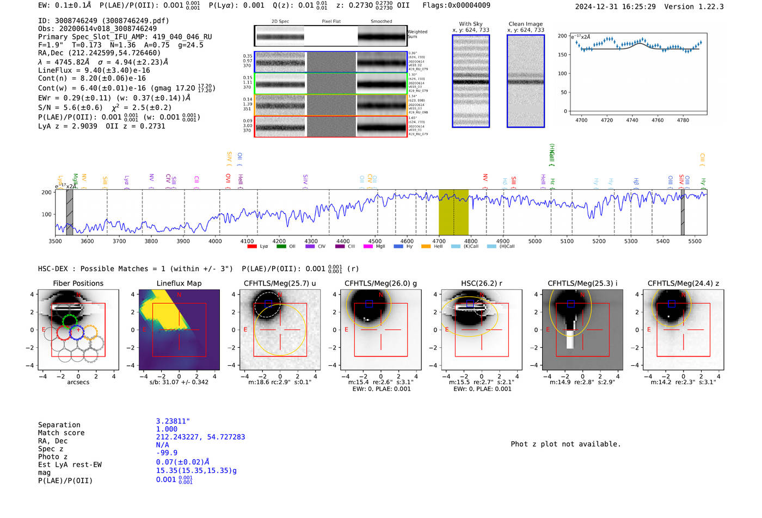Screen dimensions: 762x518
Task: Click the Clean Image 2D cutout
Action: point(526,81)
